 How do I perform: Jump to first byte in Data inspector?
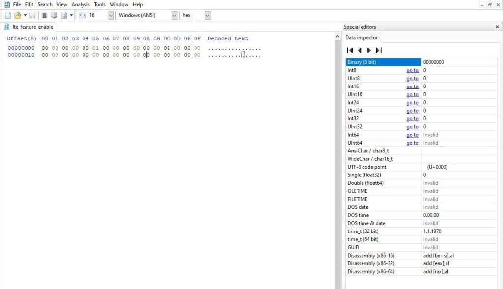350,50
